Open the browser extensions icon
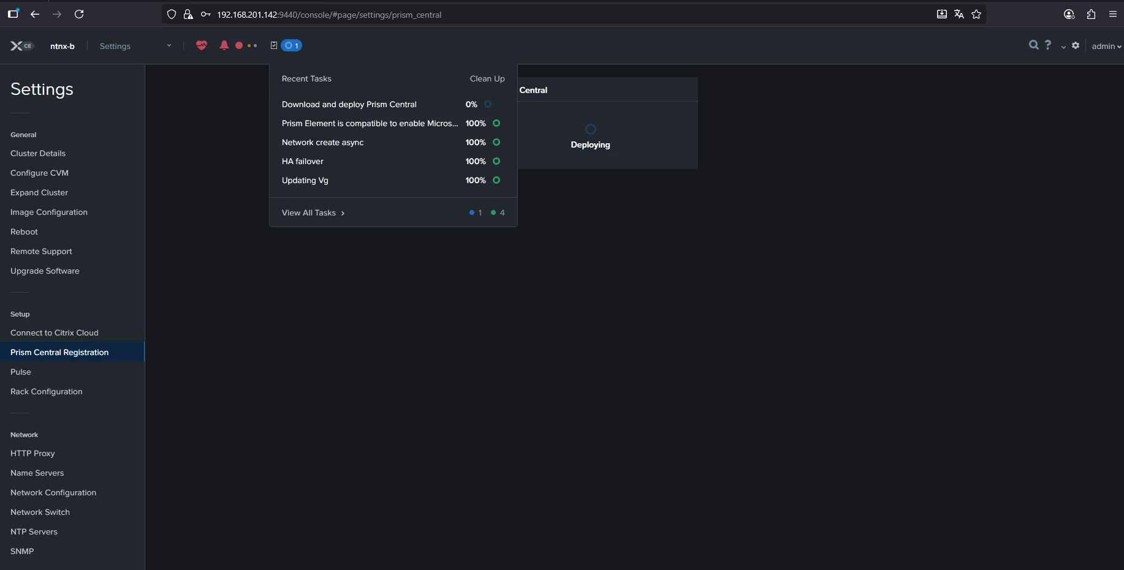Image resolution: width=1124 pixels, height=570 pixels. (1091, 14)
